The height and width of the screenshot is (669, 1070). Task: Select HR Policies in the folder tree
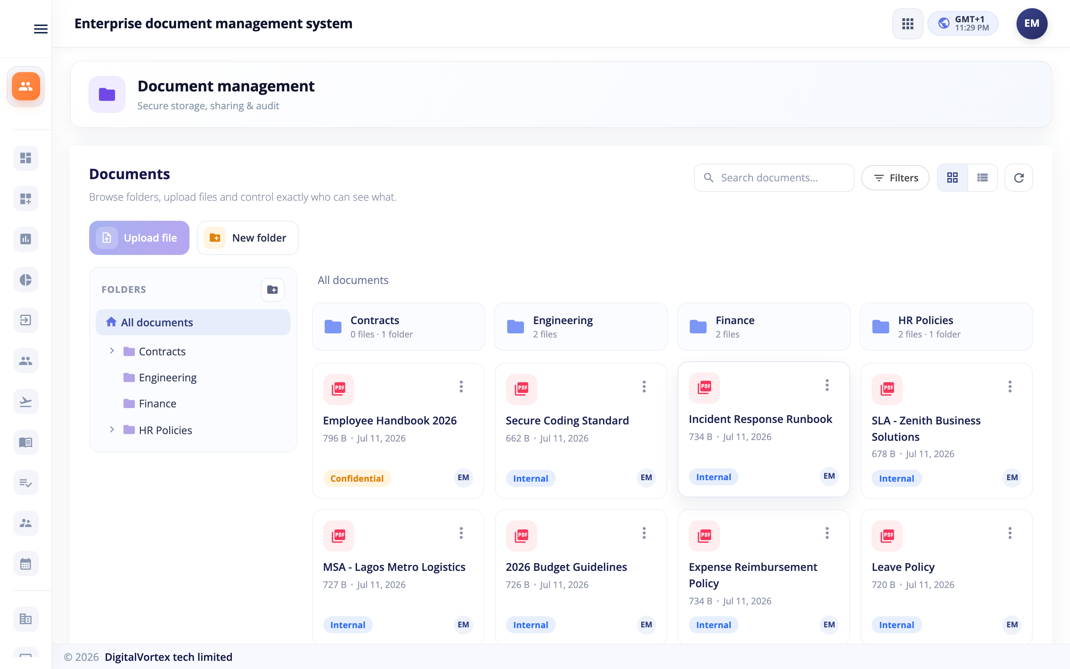[165, 430]
